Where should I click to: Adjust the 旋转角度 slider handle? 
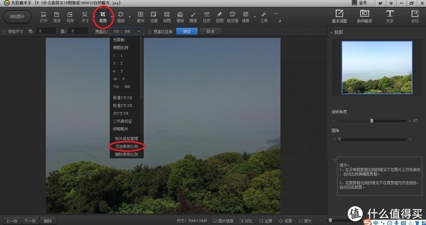[x=371, y=121]
